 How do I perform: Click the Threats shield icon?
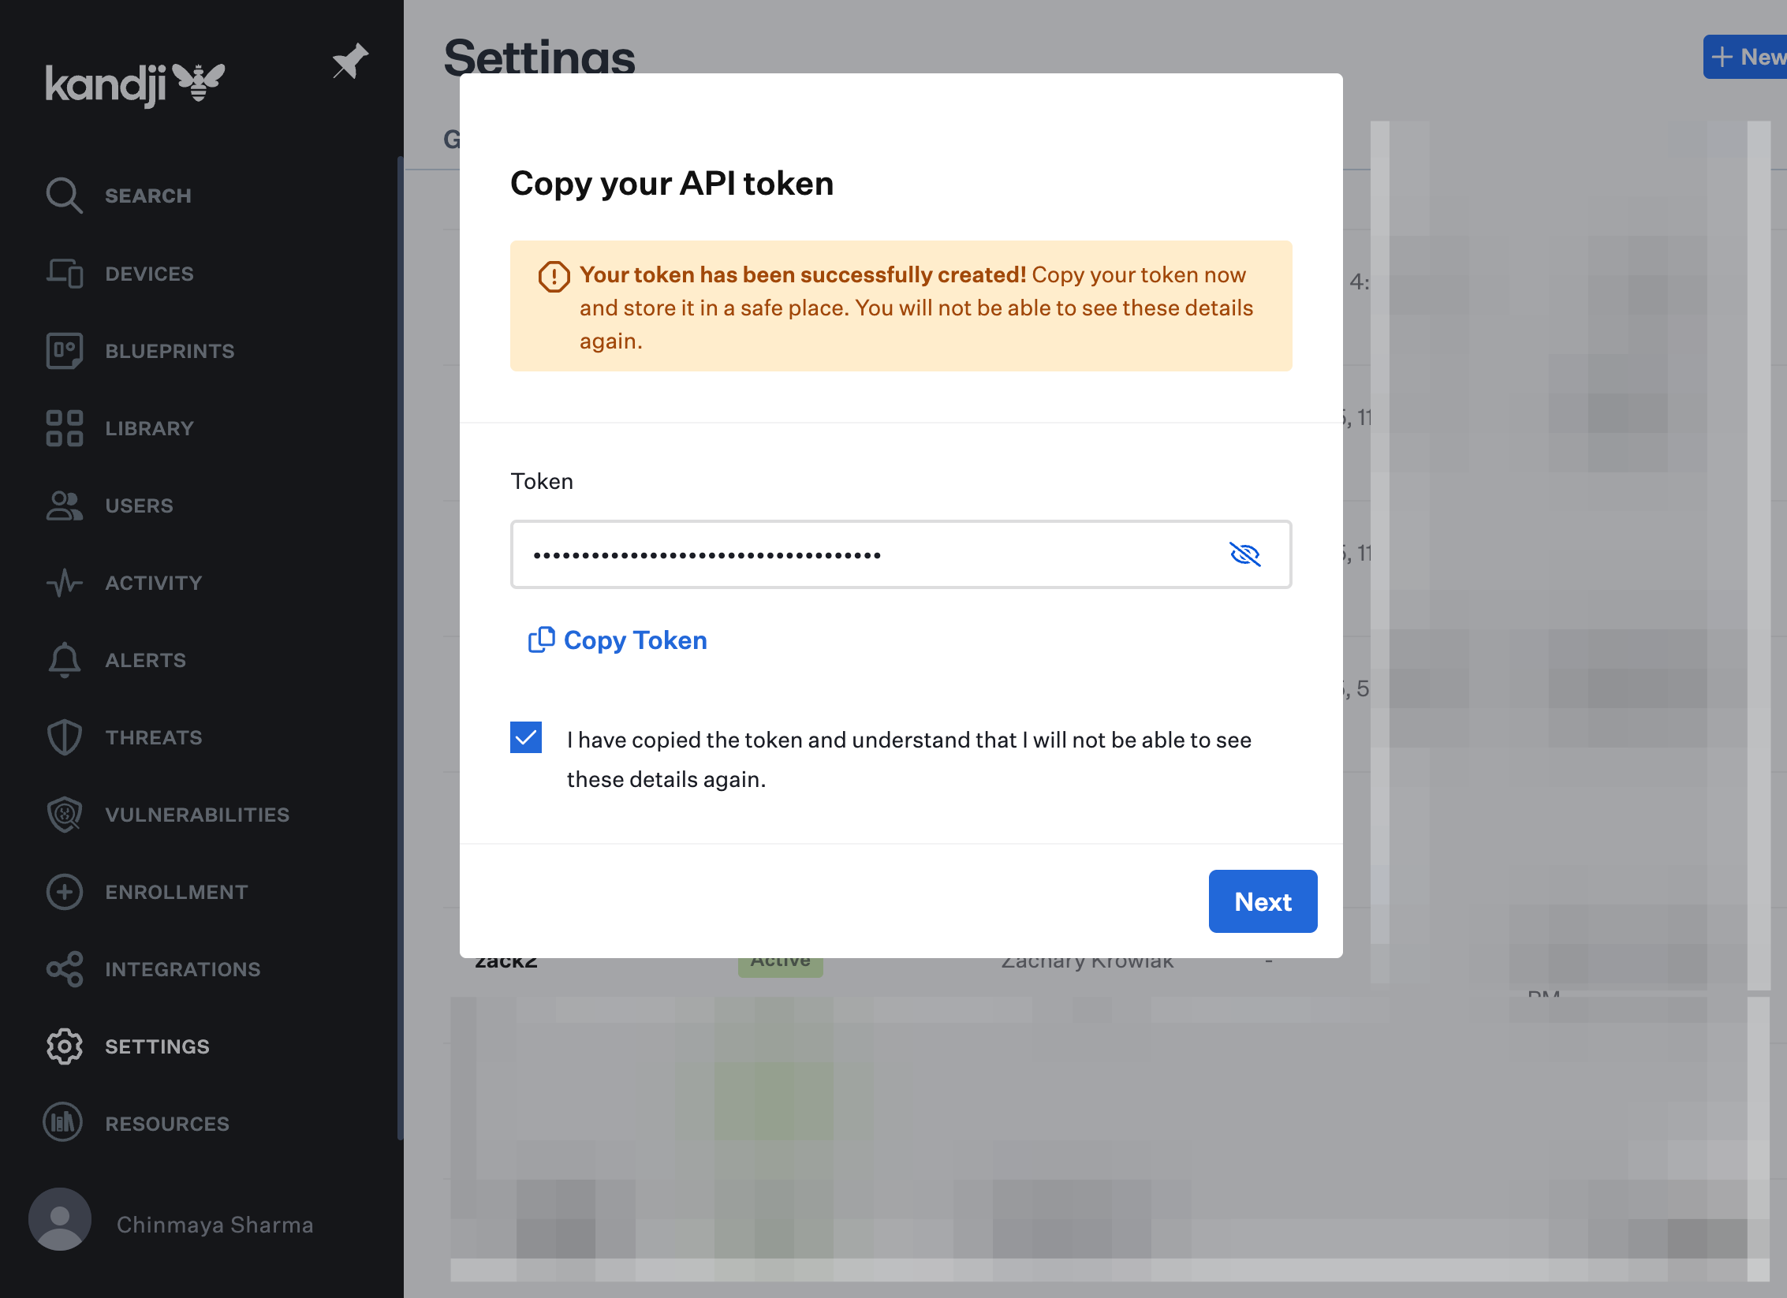pos(64,737)
